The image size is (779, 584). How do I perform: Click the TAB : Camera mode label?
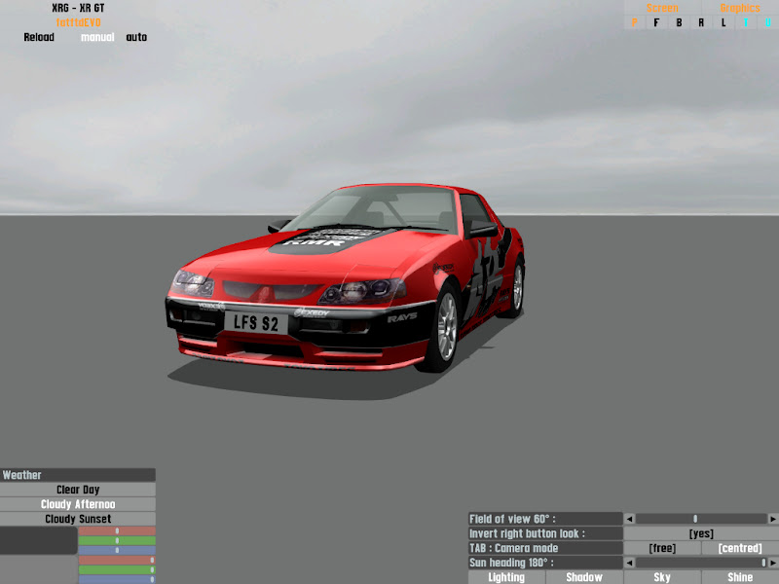pyautogui.click(x=545, y=548)
